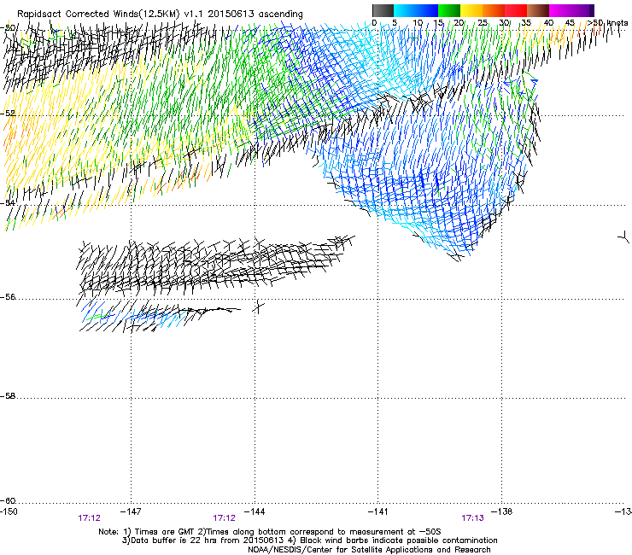Pick the cyan segment of the wind color bar
This screenshot has height=555, width=632.
(405, 10)
